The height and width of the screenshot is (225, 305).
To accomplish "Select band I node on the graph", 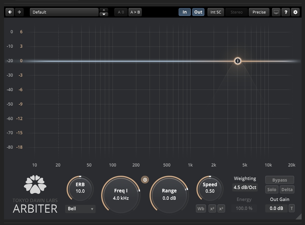I will click(x=237, y=61).
